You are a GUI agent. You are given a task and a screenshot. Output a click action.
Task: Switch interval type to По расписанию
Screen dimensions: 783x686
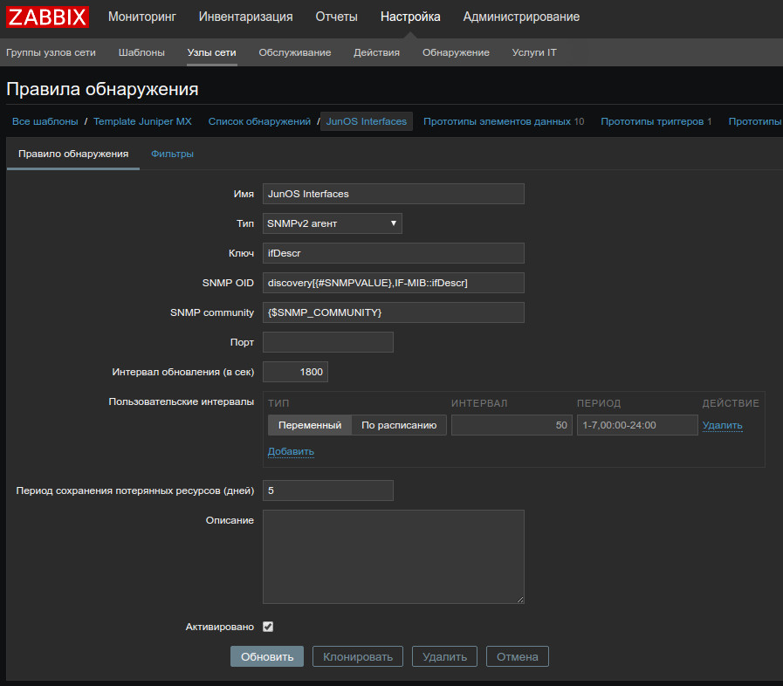[399, 425]
